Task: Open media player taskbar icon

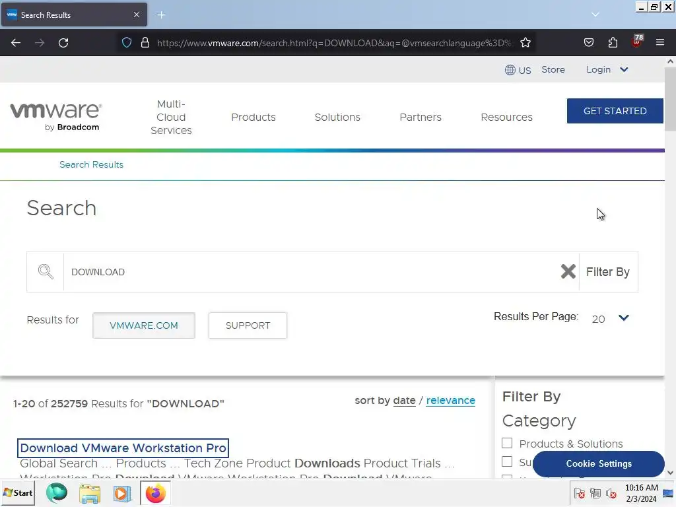Action: click(x=121, y=493)
